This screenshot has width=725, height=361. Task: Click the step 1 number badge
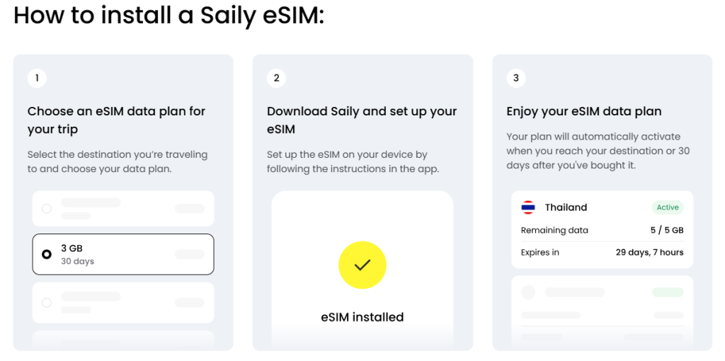point(37,78)
